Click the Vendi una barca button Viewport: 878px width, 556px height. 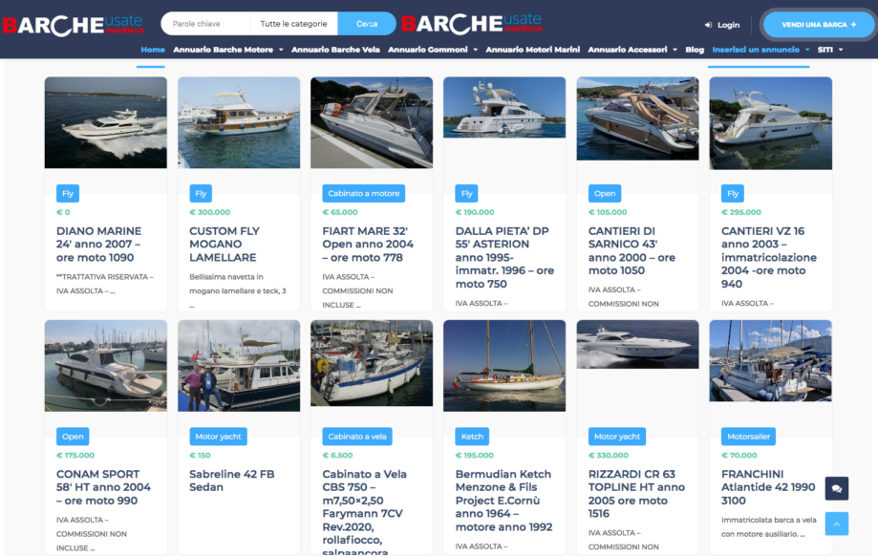(x=819, y=25)
